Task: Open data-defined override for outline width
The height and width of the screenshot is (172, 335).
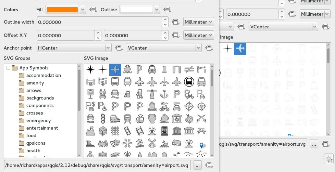Action: [175, 22]
